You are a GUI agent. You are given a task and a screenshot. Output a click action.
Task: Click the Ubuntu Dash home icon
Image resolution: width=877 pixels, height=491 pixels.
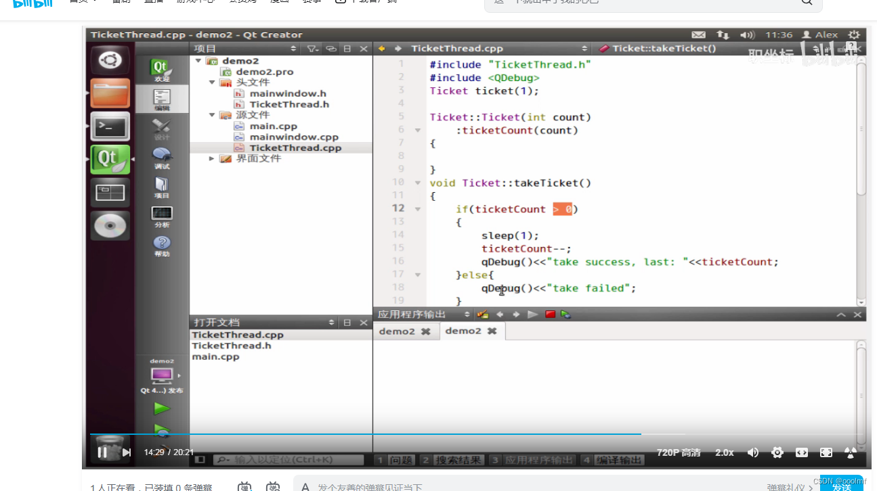tap(110, 60)
